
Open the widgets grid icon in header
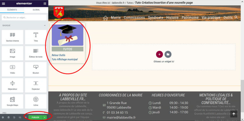pos(45,3)
